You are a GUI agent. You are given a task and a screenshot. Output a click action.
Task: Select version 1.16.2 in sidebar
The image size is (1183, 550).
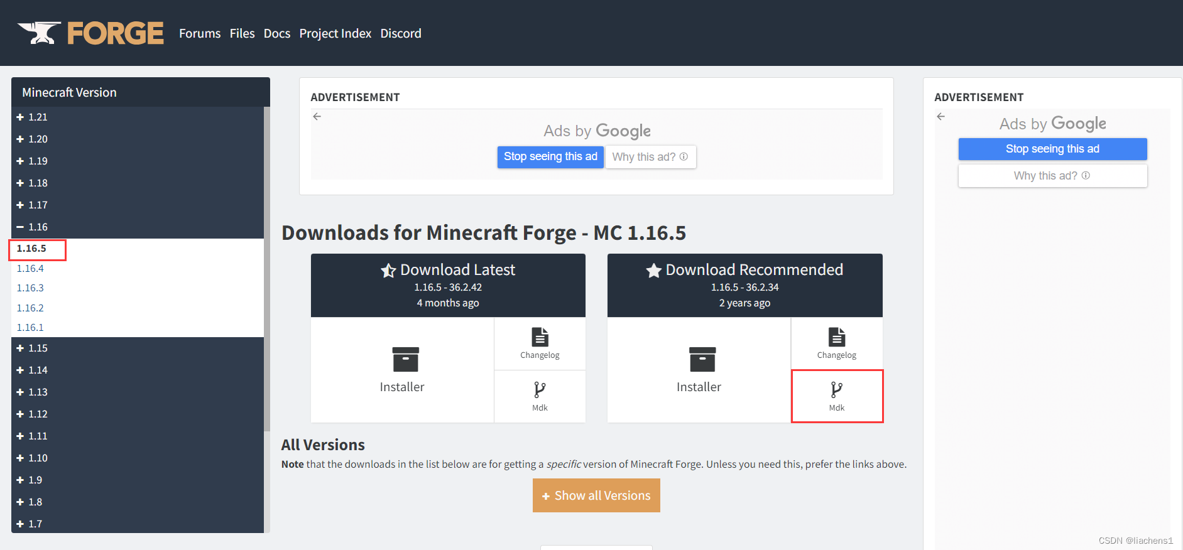click(x=30, y=308)
